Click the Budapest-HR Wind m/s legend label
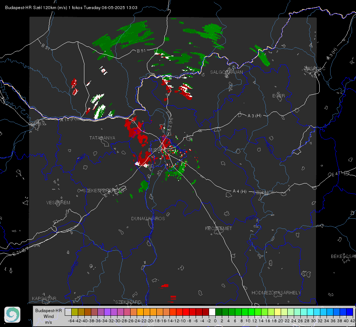The height and width of the screenshot is (327, 356). [x=49, y=316]
